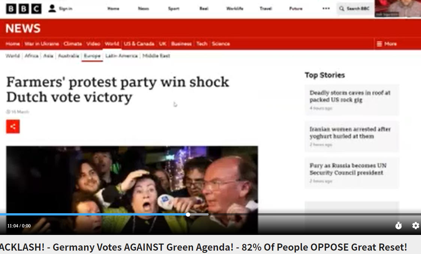Open the three-dots more menu in BBC header
This screenshot has width=421, height=254.
[326, 9]
